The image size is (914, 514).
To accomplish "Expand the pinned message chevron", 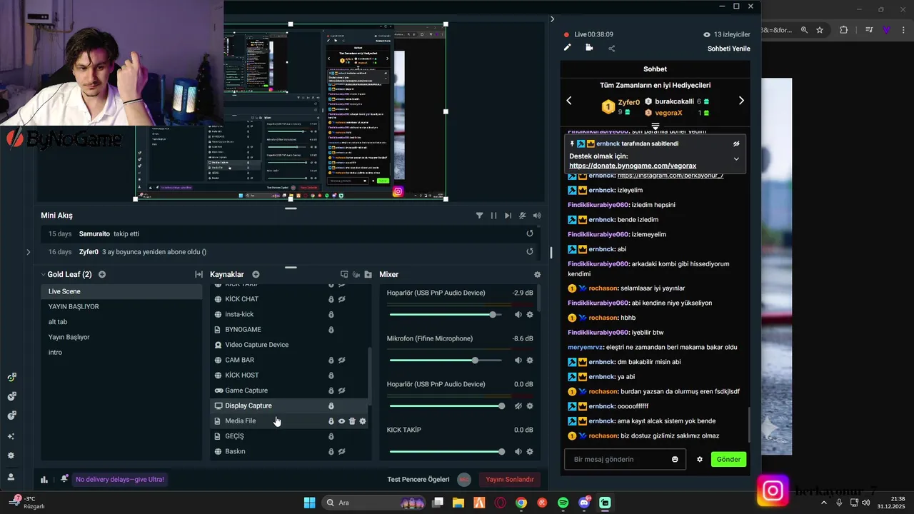I will 736,158.
